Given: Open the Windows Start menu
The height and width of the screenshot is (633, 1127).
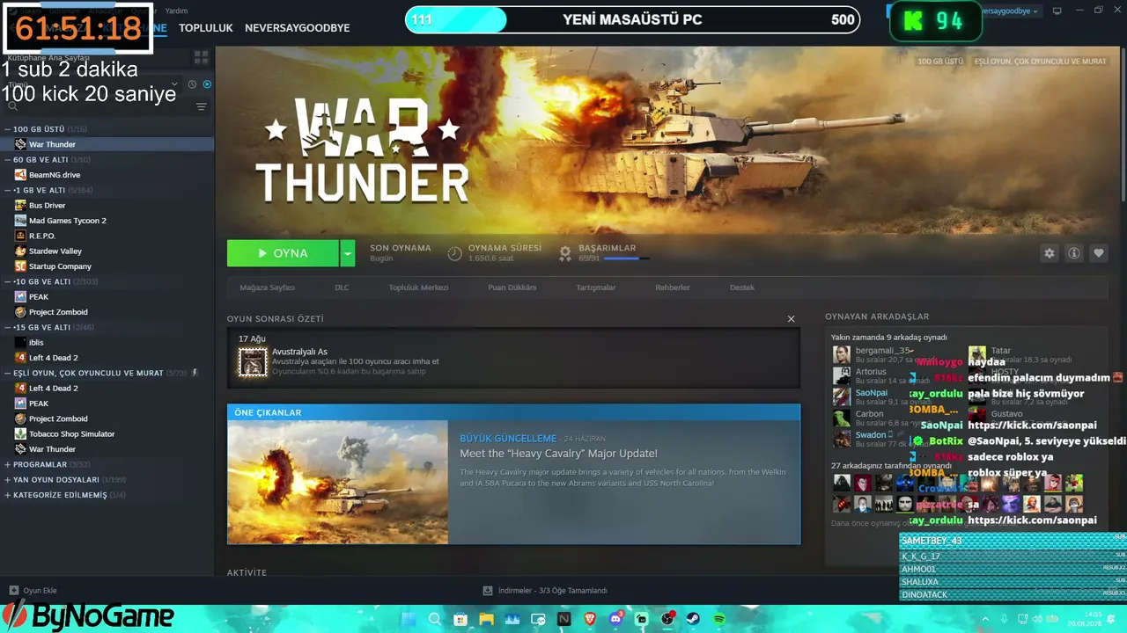Looking at the screenshot, I should 409,619.
